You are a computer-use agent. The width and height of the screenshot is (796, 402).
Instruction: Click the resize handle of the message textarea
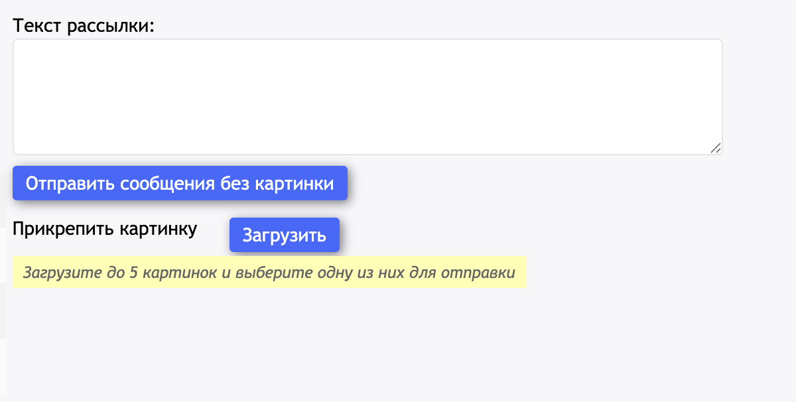click(716, 148)
